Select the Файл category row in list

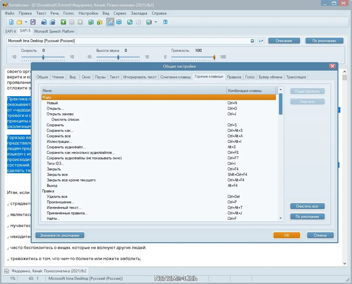[x=159, y=97]
